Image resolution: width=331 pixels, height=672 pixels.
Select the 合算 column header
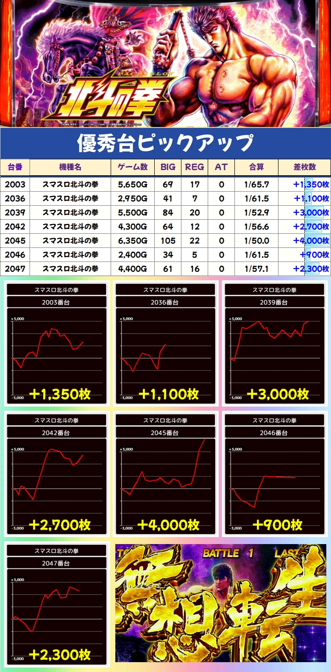pyautogui.click(x=256, y=167)
